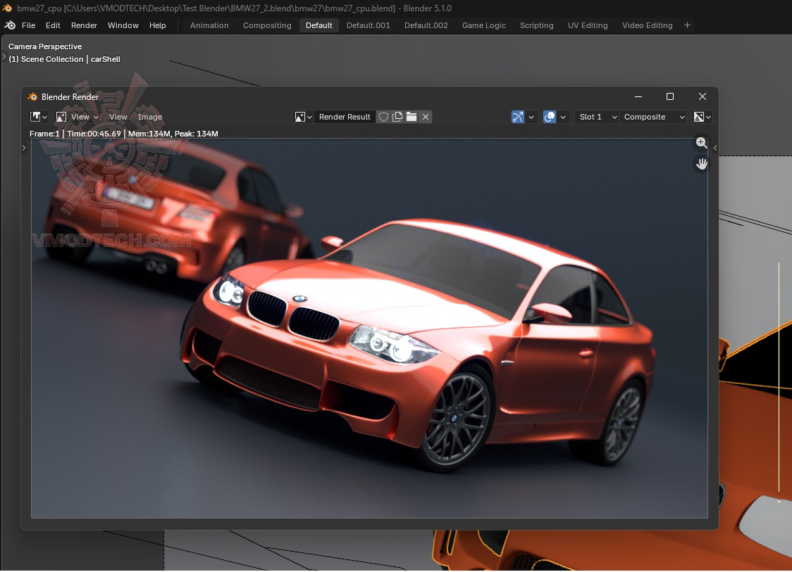Viewport: 792px width, 572px height.
Task: Switch to the Compositing workspace tab
Action: tap(266, 25)
